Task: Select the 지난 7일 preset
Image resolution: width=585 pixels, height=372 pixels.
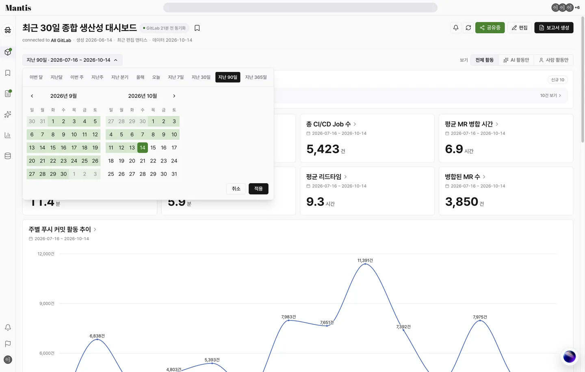Action: click(x=176, y=77)
